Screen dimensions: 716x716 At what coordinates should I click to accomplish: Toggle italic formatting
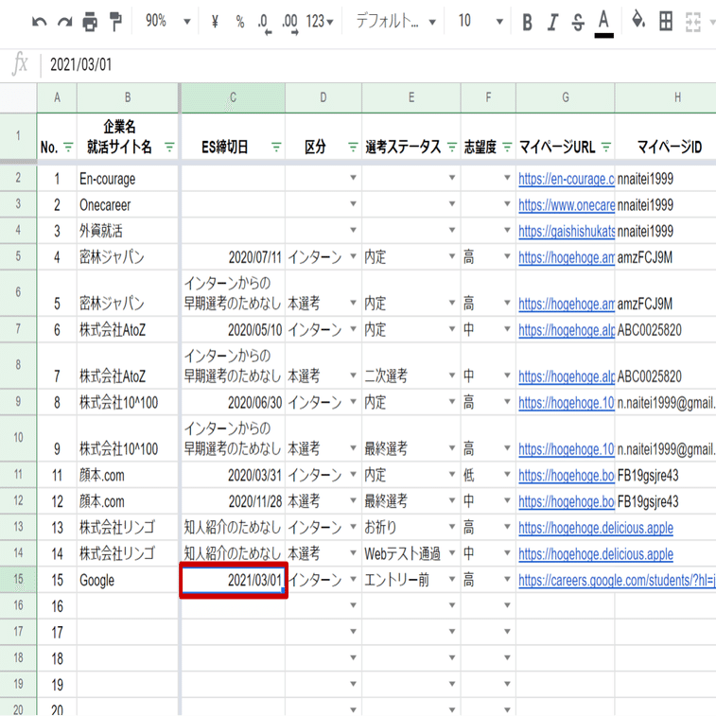click(x=552, y=22)
